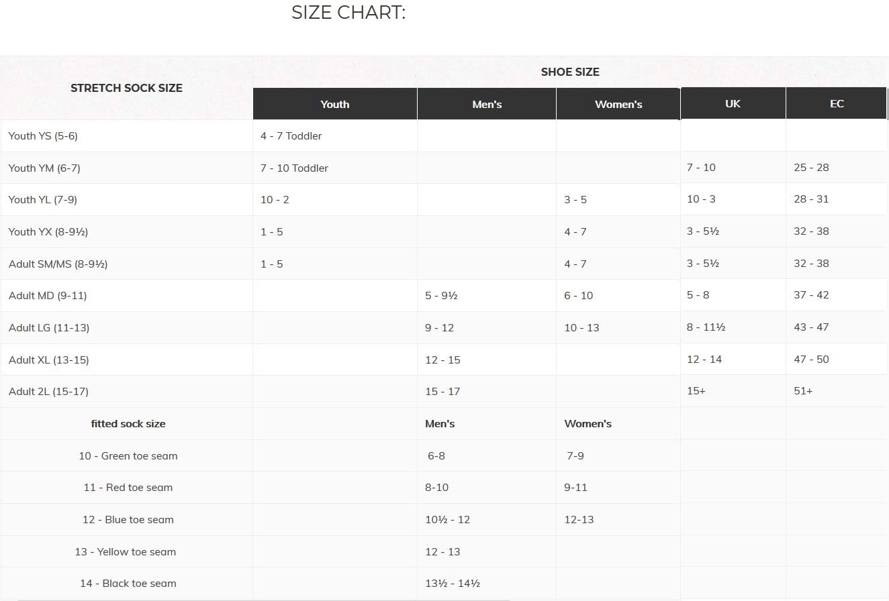Click the 5 - 9½ men's size cell
This screenshot has height=601, width=889.
441,295
